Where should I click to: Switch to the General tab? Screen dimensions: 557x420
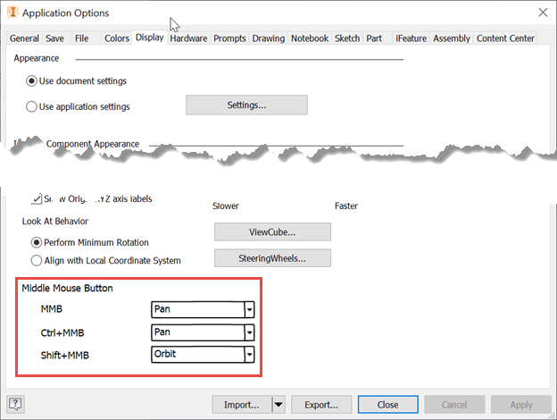coord(24,38)
